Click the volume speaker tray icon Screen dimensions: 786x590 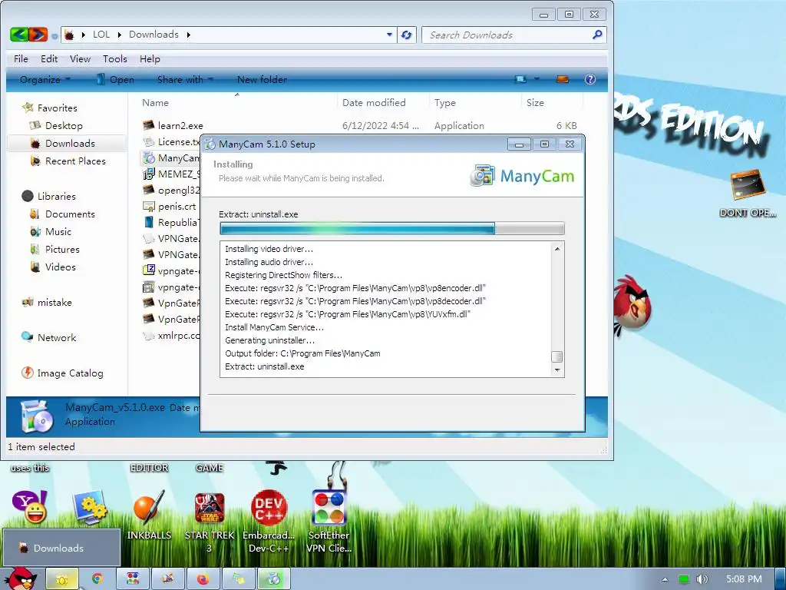tap(702, 579)
